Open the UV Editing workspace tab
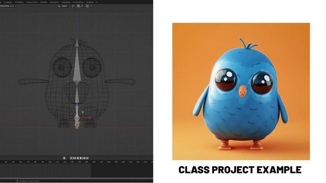326x183 pixels. [x=19, y=2]
